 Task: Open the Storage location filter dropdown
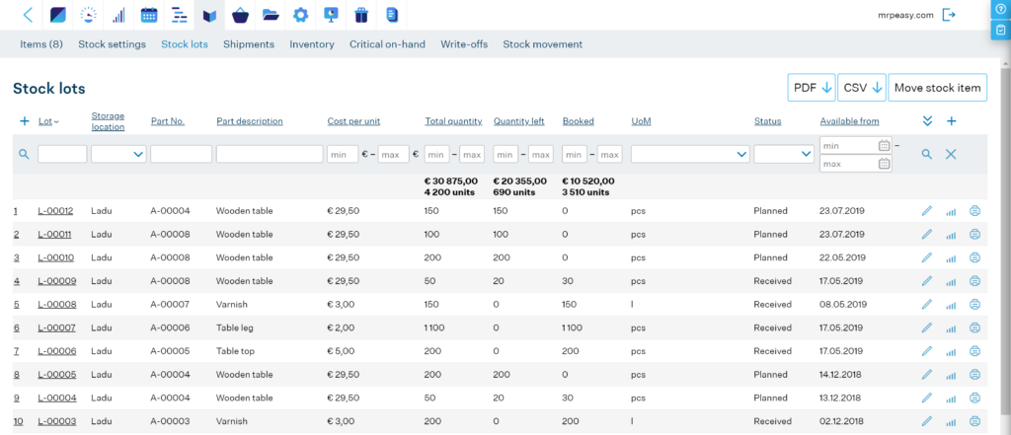118,154
